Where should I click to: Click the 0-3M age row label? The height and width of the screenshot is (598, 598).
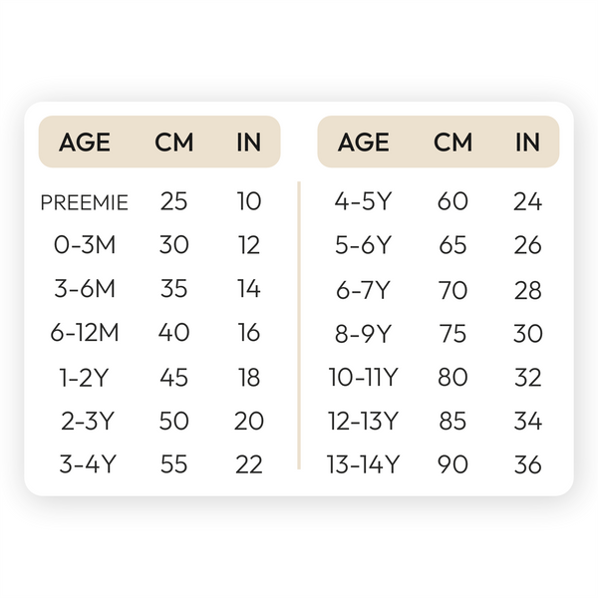pyautogui.click(x=85, y=245)
